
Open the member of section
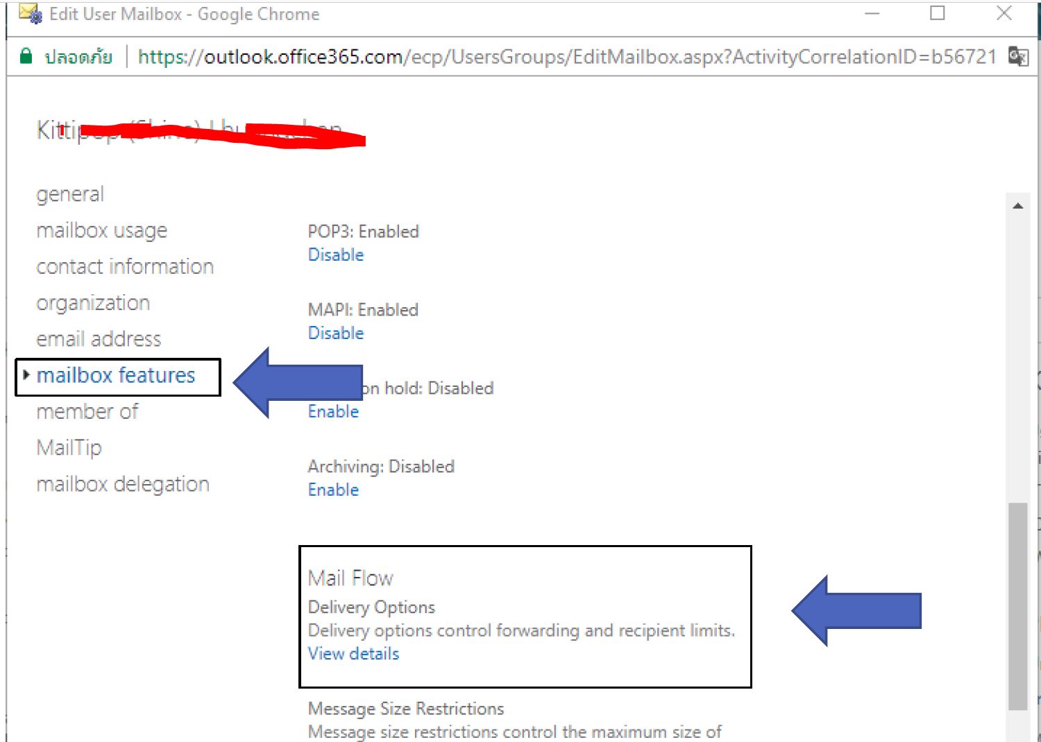point(87,411)
